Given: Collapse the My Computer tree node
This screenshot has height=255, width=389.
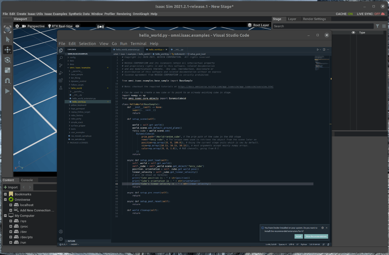Looking at the screenshot, I should click(x=5, y=216).
